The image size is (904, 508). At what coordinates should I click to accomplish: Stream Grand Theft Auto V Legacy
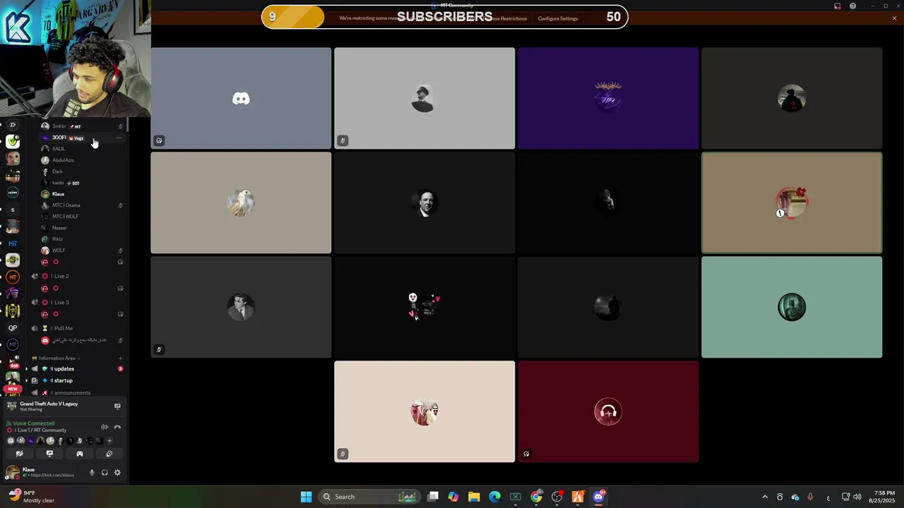(117, 406)
